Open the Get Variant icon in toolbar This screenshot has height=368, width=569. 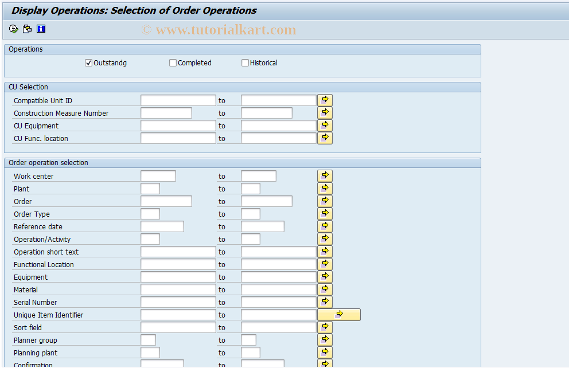[26, 28]
